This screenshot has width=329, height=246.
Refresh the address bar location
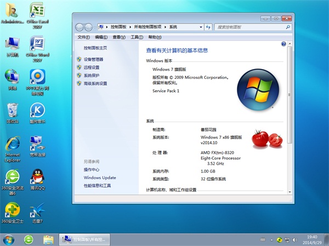click(208, 27)
